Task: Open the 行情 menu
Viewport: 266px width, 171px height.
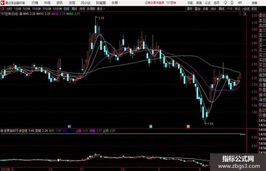Action: tap(35, 3)
